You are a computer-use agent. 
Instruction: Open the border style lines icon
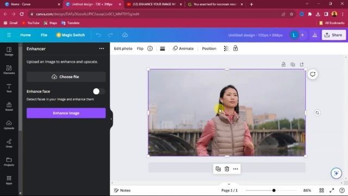pyautogui.click(x=163, y=48)
